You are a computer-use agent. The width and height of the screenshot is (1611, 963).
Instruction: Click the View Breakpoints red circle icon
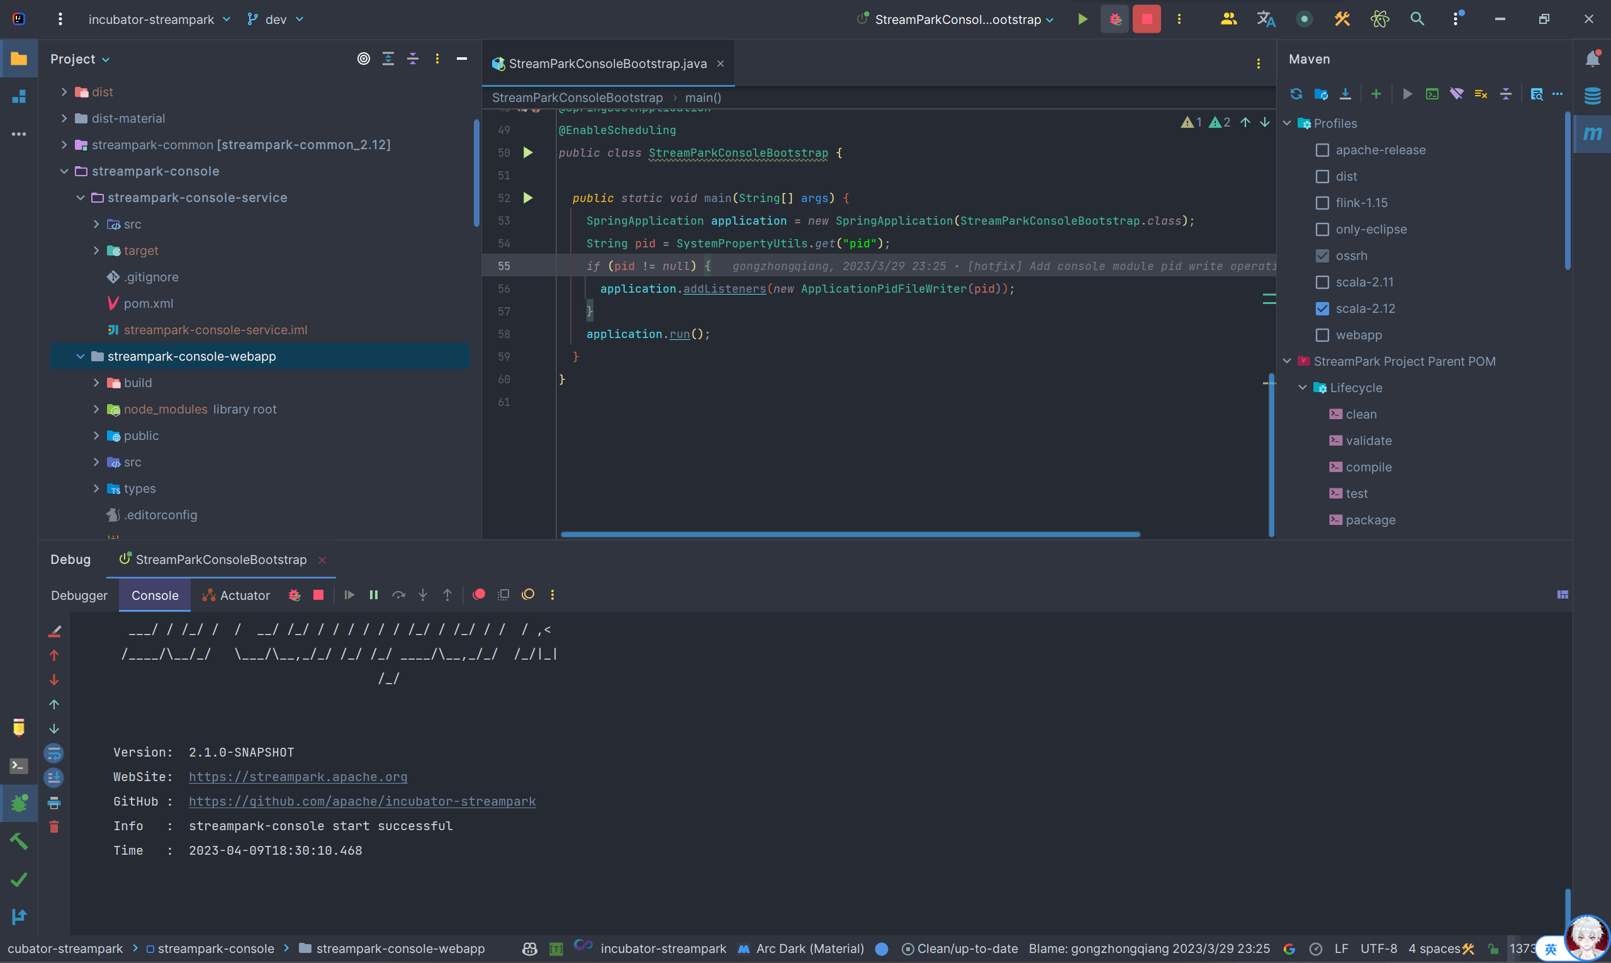pos(479,595)
